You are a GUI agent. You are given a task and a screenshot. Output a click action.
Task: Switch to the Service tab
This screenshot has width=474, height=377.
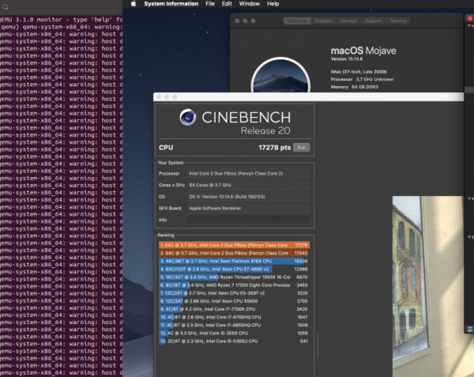click(398, 21)
